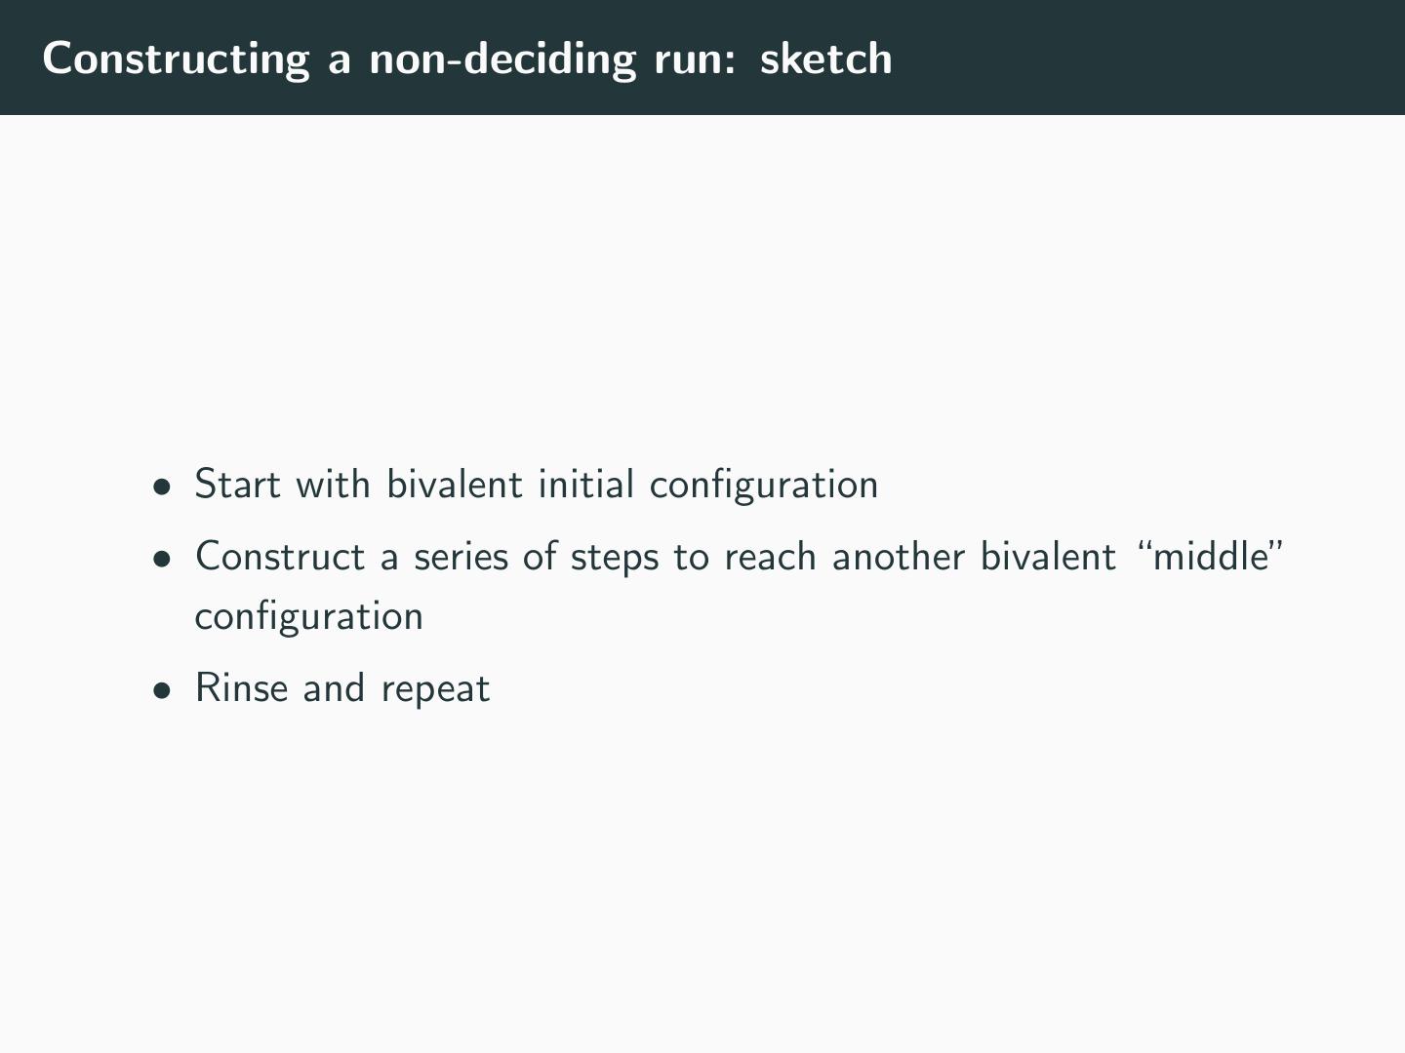Viewport: 1405px width, 1053px height.
Task: Click "configuration" at the end of the first bullet
Action: [x=764, y=485]
